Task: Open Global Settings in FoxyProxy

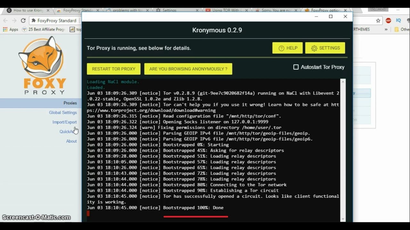Action: click(x=63, y=112)
